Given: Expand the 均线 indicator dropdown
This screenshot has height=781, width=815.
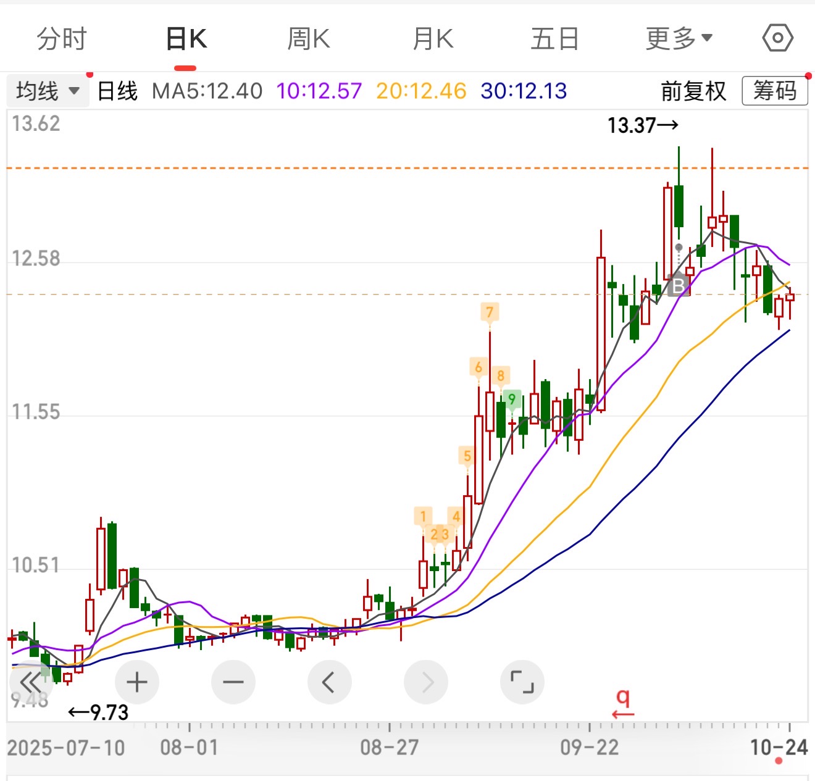Looking at the screenshot, I should [x=48, y=91].
